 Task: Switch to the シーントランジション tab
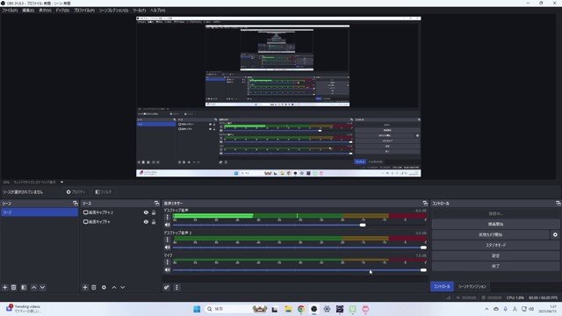[x=472, y=287]
